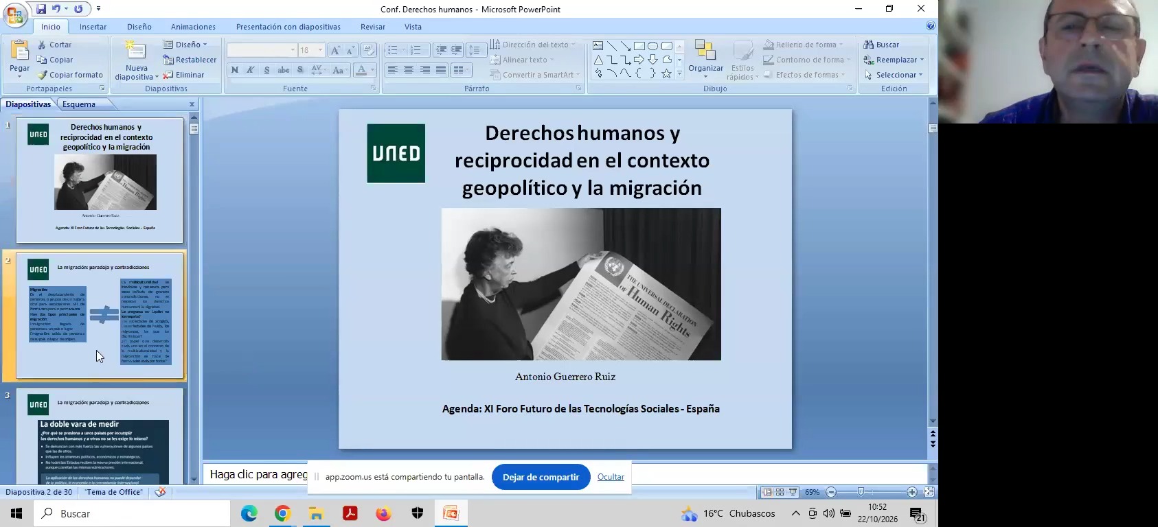Toggle italic (K) formatting
Screen dimensions: 1158x527
tap(251, 70)
